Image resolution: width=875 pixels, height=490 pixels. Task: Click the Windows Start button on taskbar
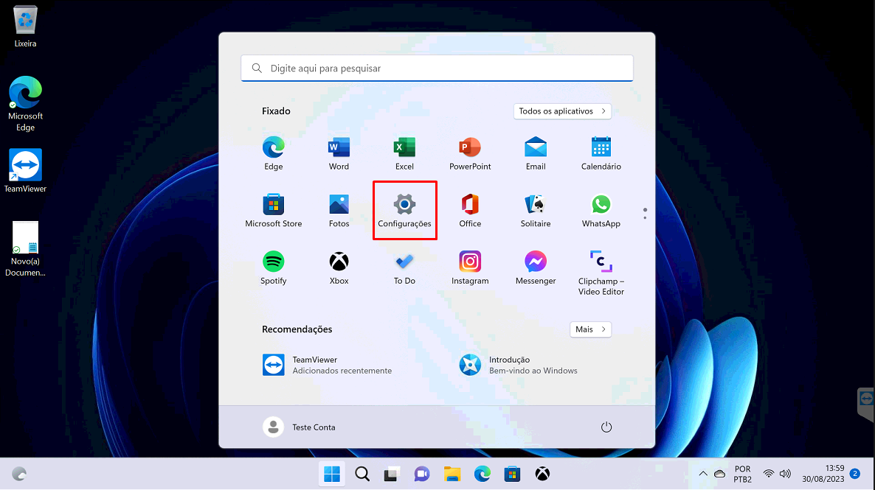pos(332,474)
